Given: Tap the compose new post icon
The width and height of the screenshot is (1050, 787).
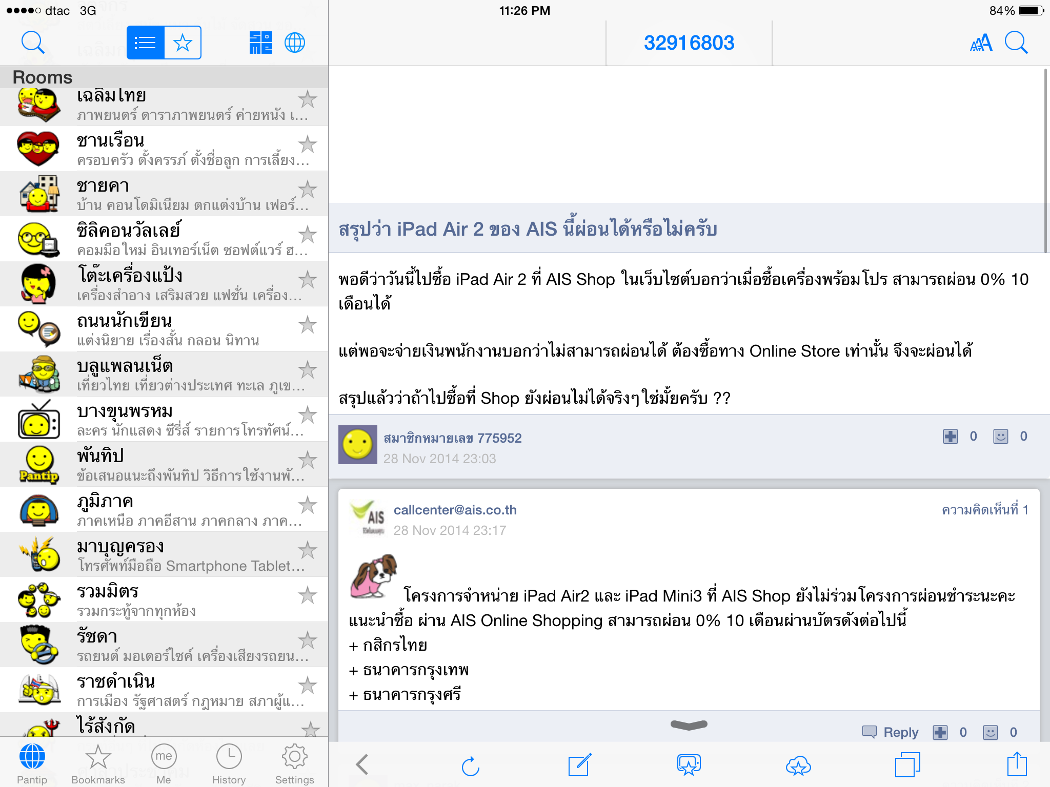Looking at the screenshot, I should (x=580, y=765).
